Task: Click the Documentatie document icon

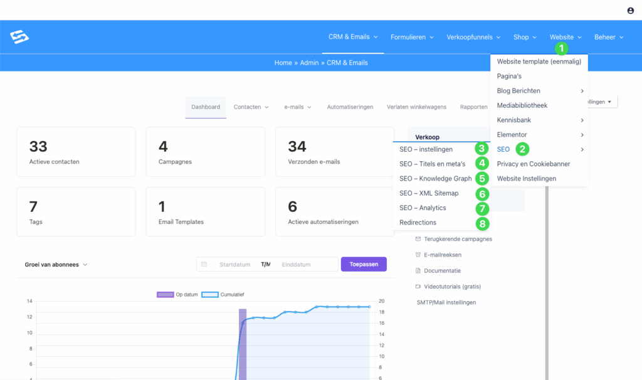Action: click(x=418, y=271)
